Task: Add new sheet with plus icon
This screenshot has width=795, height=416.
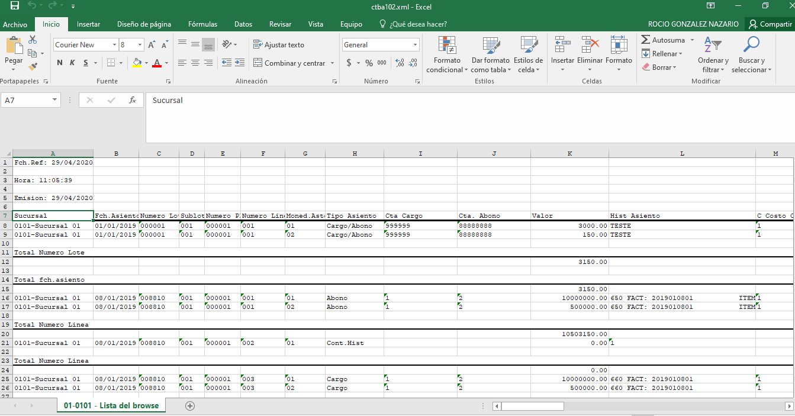Action: pos(190,406)
